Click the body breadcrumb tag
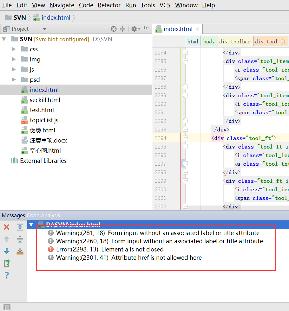This screenshot has width=289, height=311. [209, 41]
